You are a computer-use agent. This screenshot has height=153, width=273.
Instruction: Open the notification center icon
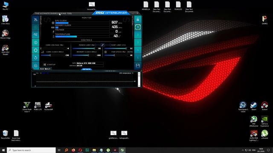[x=268, y=150]
